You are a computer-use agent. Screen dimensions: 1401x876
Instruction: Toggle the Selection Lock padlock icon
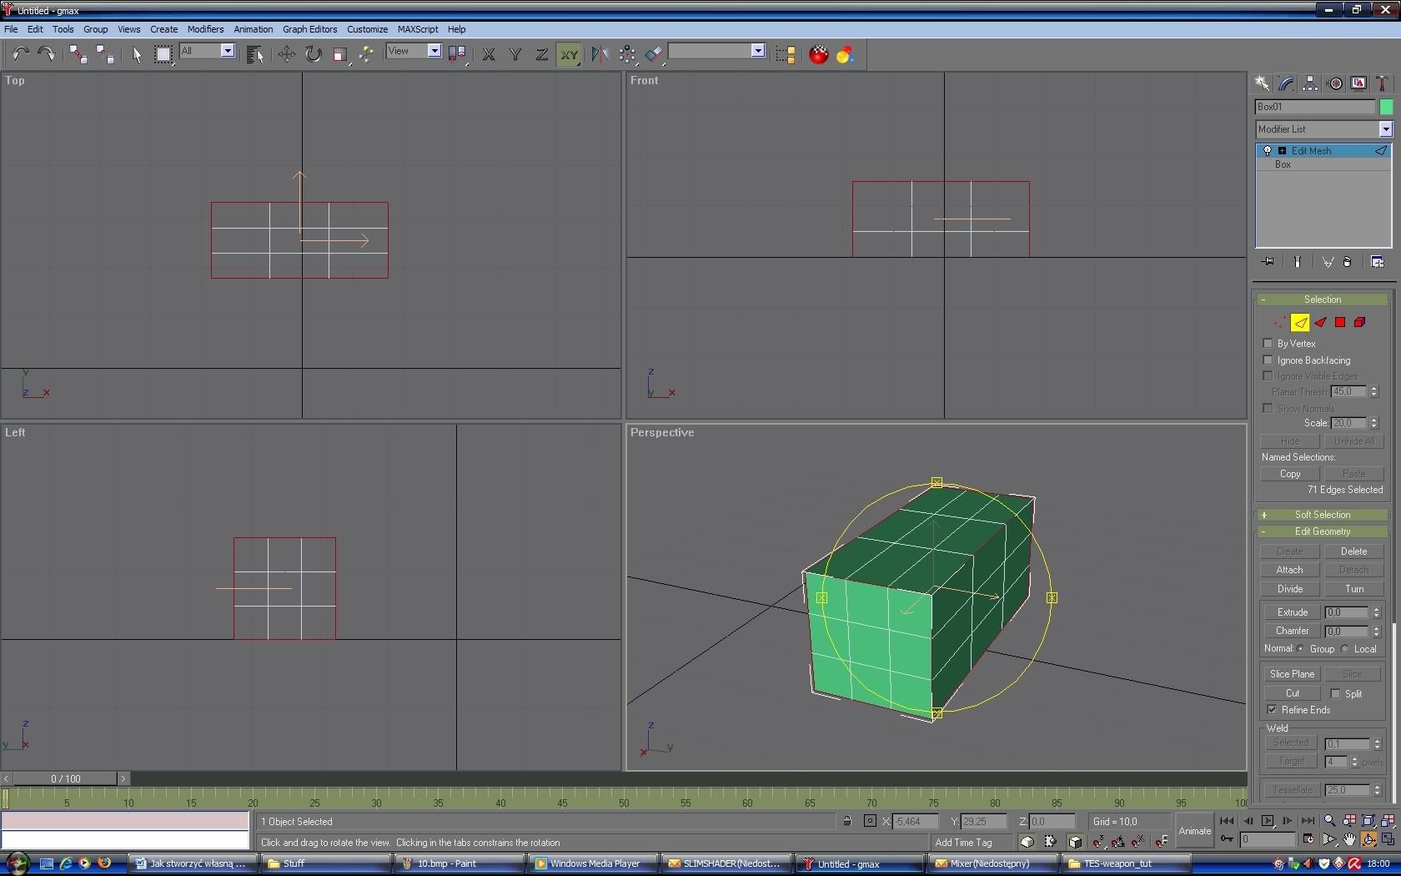(x=846, y=821)
